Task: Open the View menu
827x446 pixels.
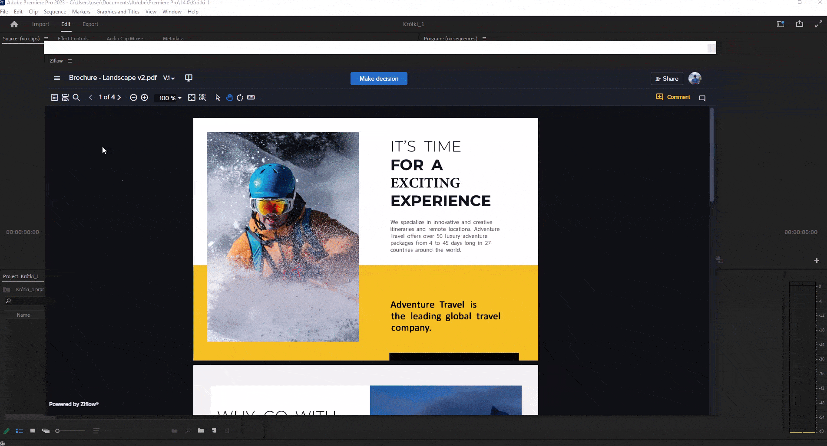Action: pyautogui.click(x=151, y=12)
